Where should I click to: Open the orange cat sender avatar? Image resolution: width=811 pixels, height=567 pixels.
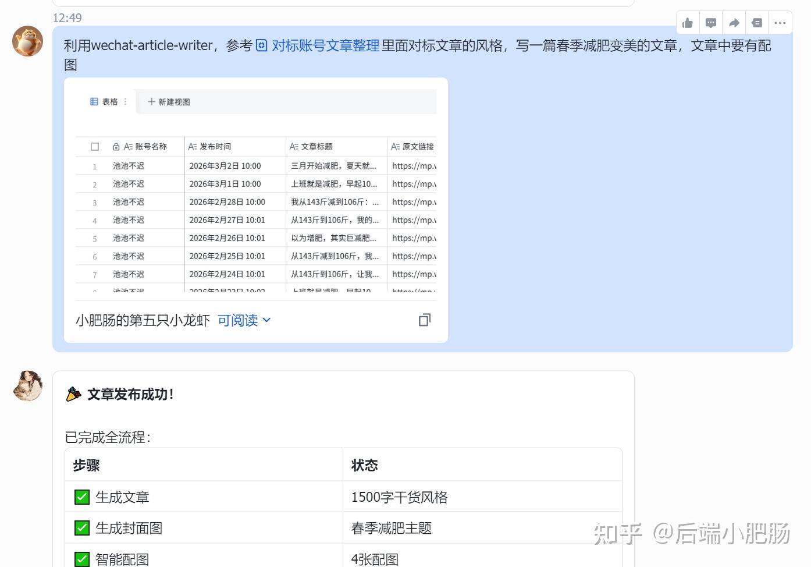pyautogui.click(x=27, y=41)
